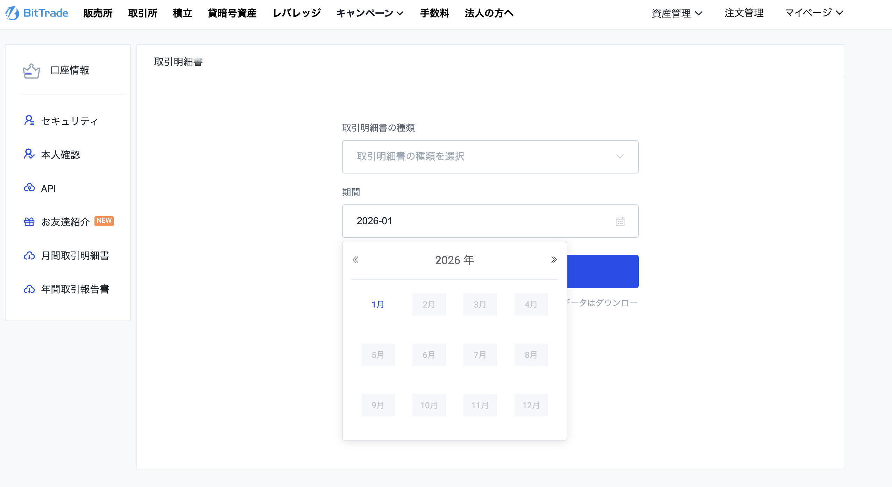Image resolution: width=892 pixels, height=487 pixels.
Task: Click the verified-user icon beside 本人確認
Action: tap(29, 154)
